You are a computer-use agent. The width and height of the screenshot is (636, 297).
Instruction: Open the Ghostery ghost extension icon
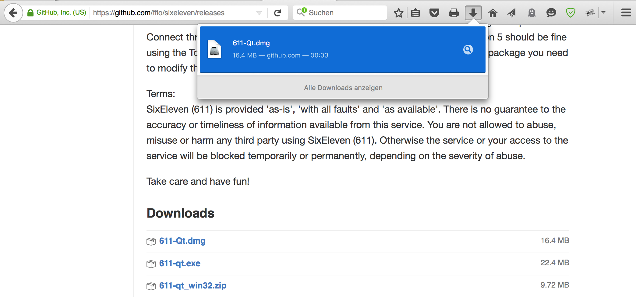[532, 13]
